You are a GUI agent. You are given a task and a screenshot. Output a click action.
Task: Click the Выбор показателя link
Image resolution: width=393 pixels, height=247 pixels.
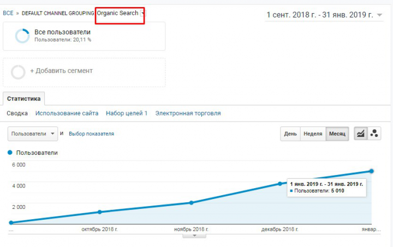tap(91, 134)
